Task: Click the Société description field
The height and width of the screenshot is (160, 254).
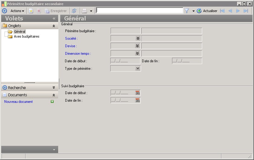Action: pyautogui.click(x=172, y=38)
